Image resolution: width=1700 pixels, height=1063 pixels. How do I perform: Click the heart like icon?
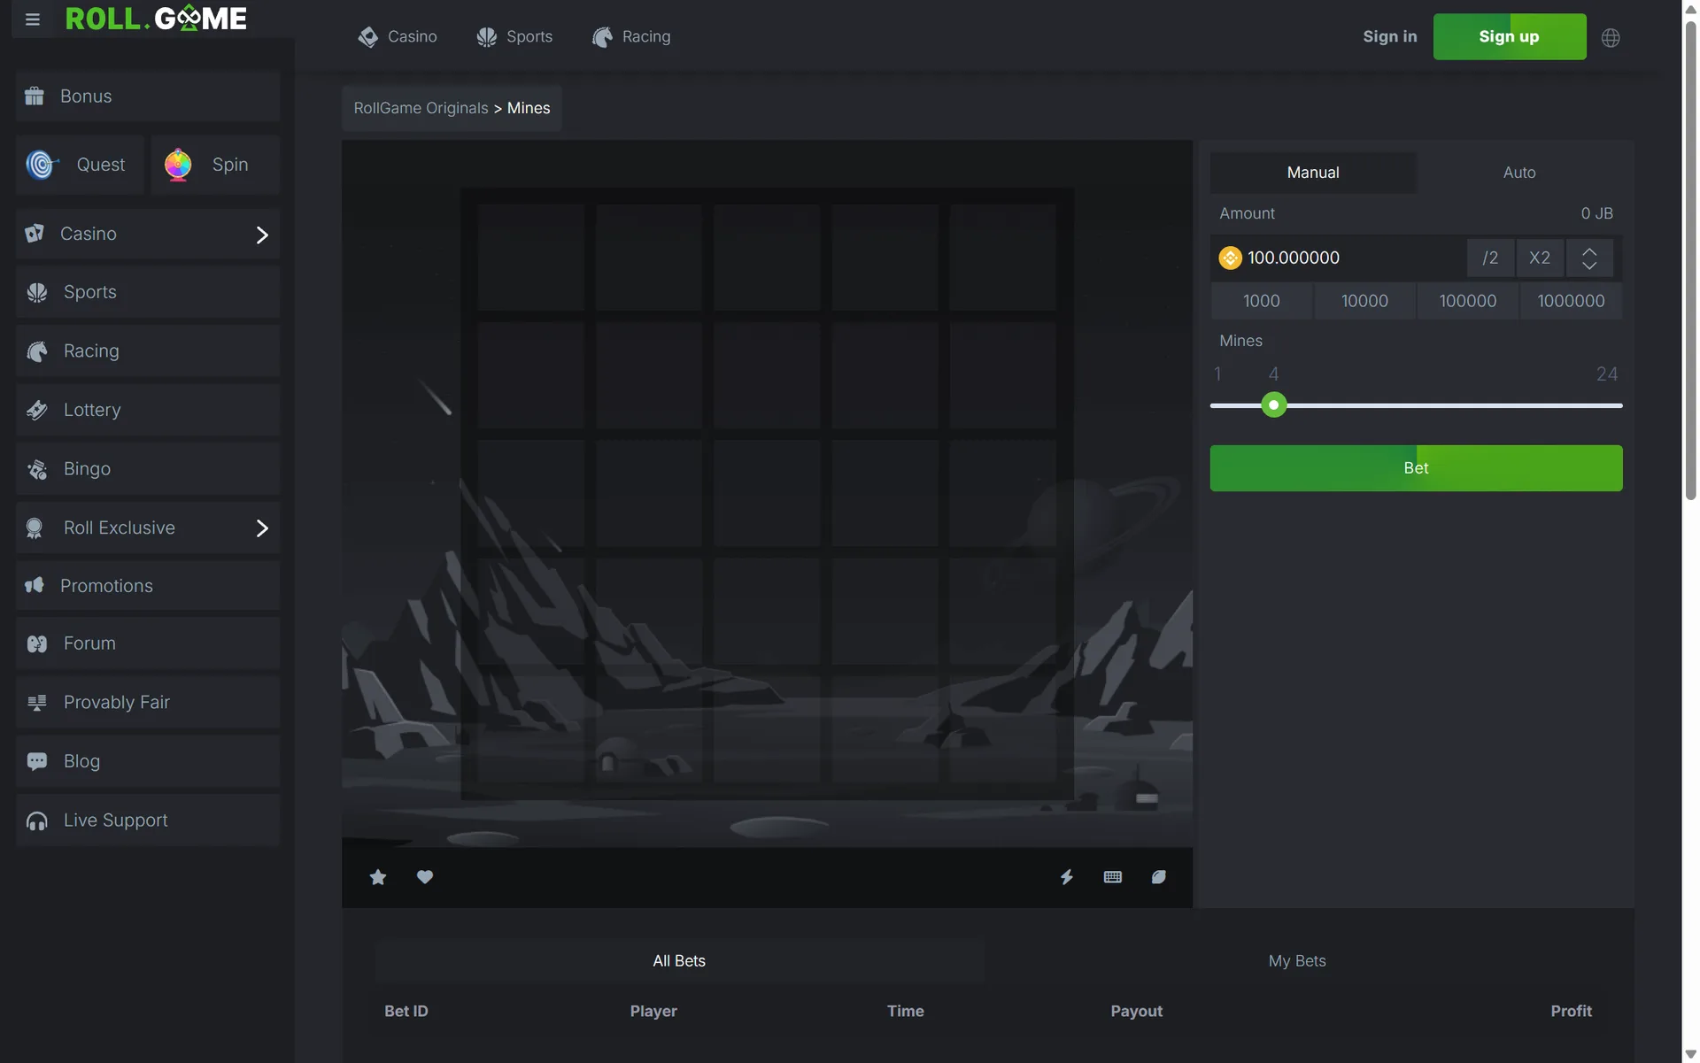pos(425,877)
